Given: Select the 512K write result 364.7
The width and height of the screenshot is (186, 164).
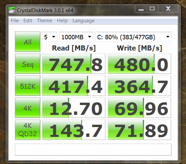Looking at the screenshot, I should [139, 86].
